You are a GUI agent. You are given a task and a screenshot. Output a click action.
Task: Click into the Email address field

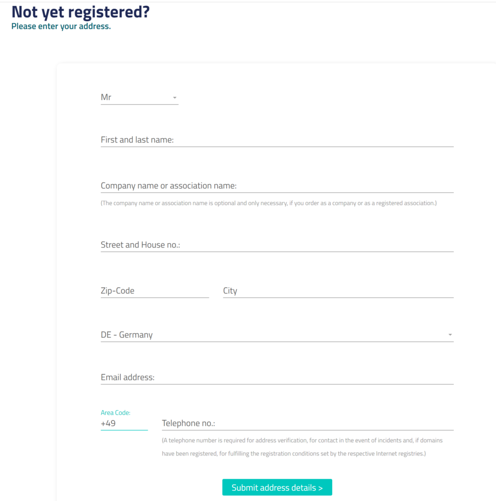(x=277, y=378)
